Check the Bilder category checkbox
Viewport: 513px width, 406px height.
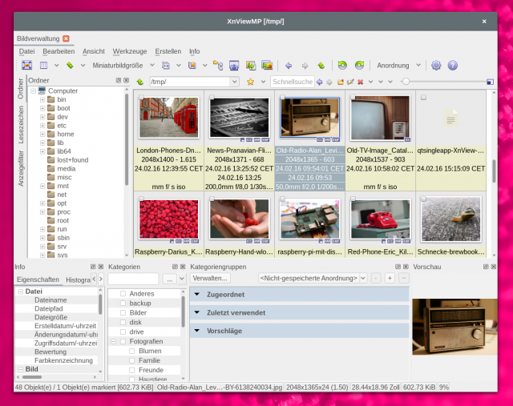pos(123,312)
